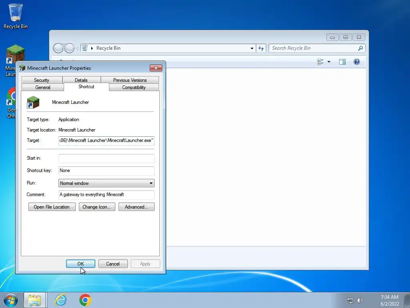The image size is (410, 308).
Task: Click the Properties dialog title bar icon
Action: 22,68
